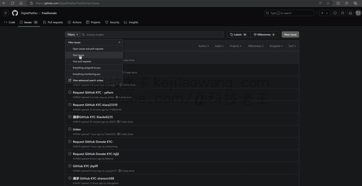
Task: Switch to the Pull requests tab
Action: [x=53, y=22]
